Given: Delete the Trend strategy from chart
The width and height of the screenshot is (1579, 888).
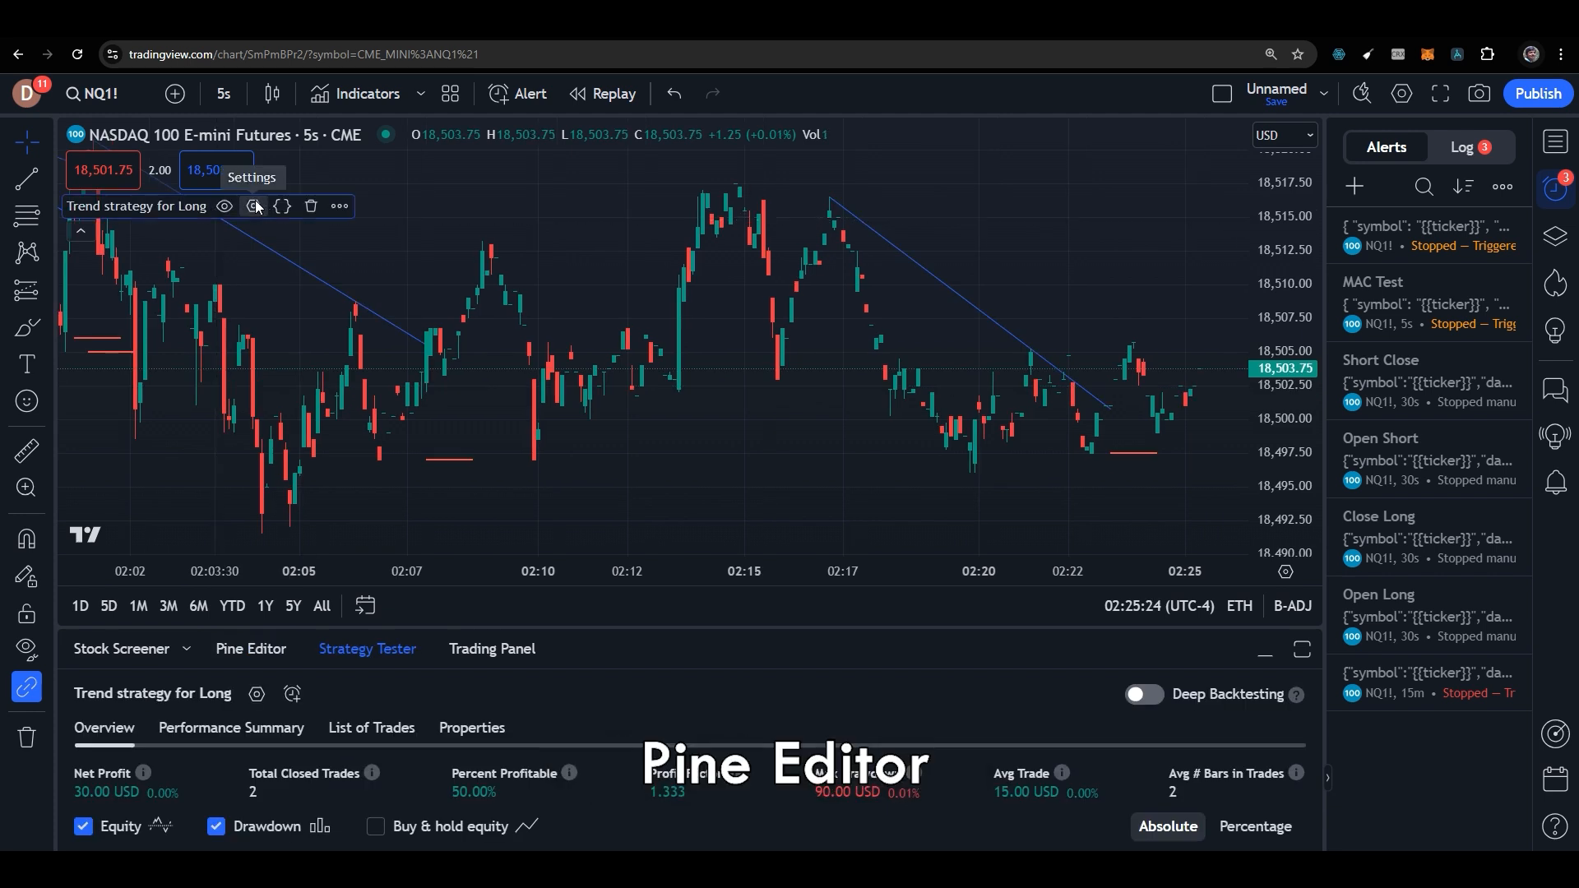Looking at the screenshot, I should [311, 206].
